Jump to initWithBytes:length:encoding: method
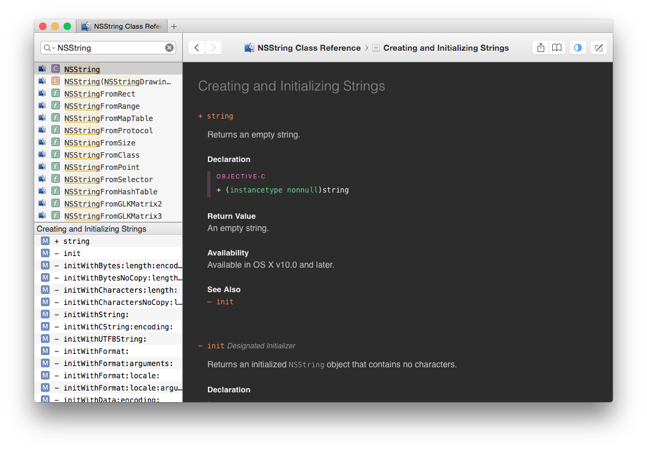 pyautogui.click(x=108, y=265)
